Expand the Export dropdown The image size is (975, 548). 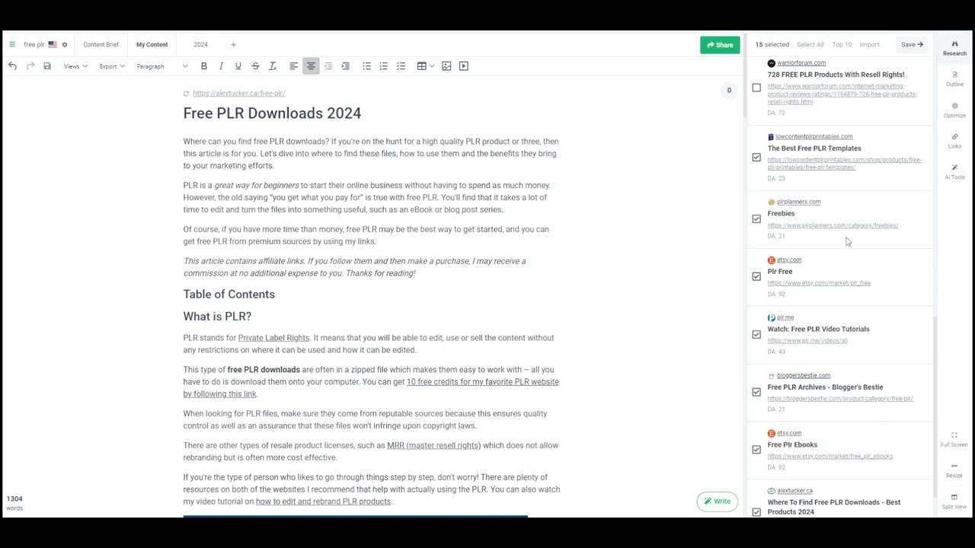coord(112,66)
